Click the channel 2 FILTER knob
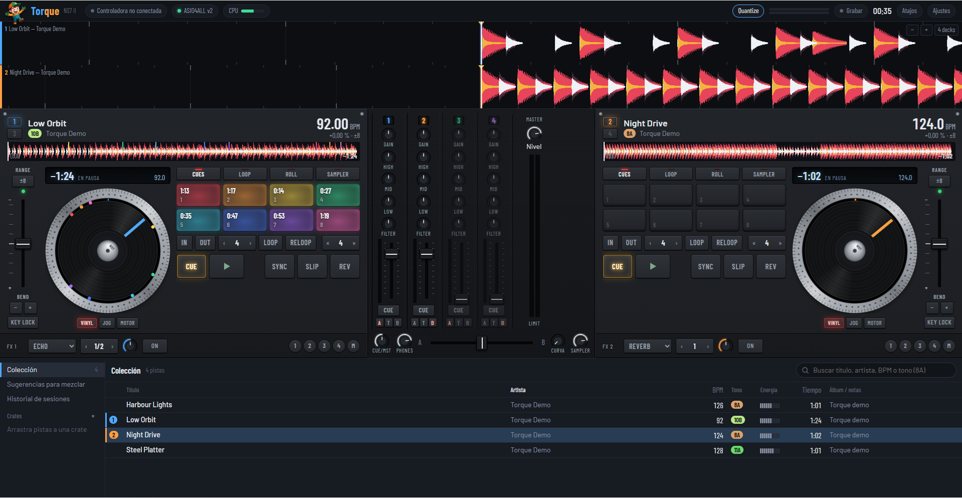Viewport: 962px width, 498px height. [x=424, y=224]
